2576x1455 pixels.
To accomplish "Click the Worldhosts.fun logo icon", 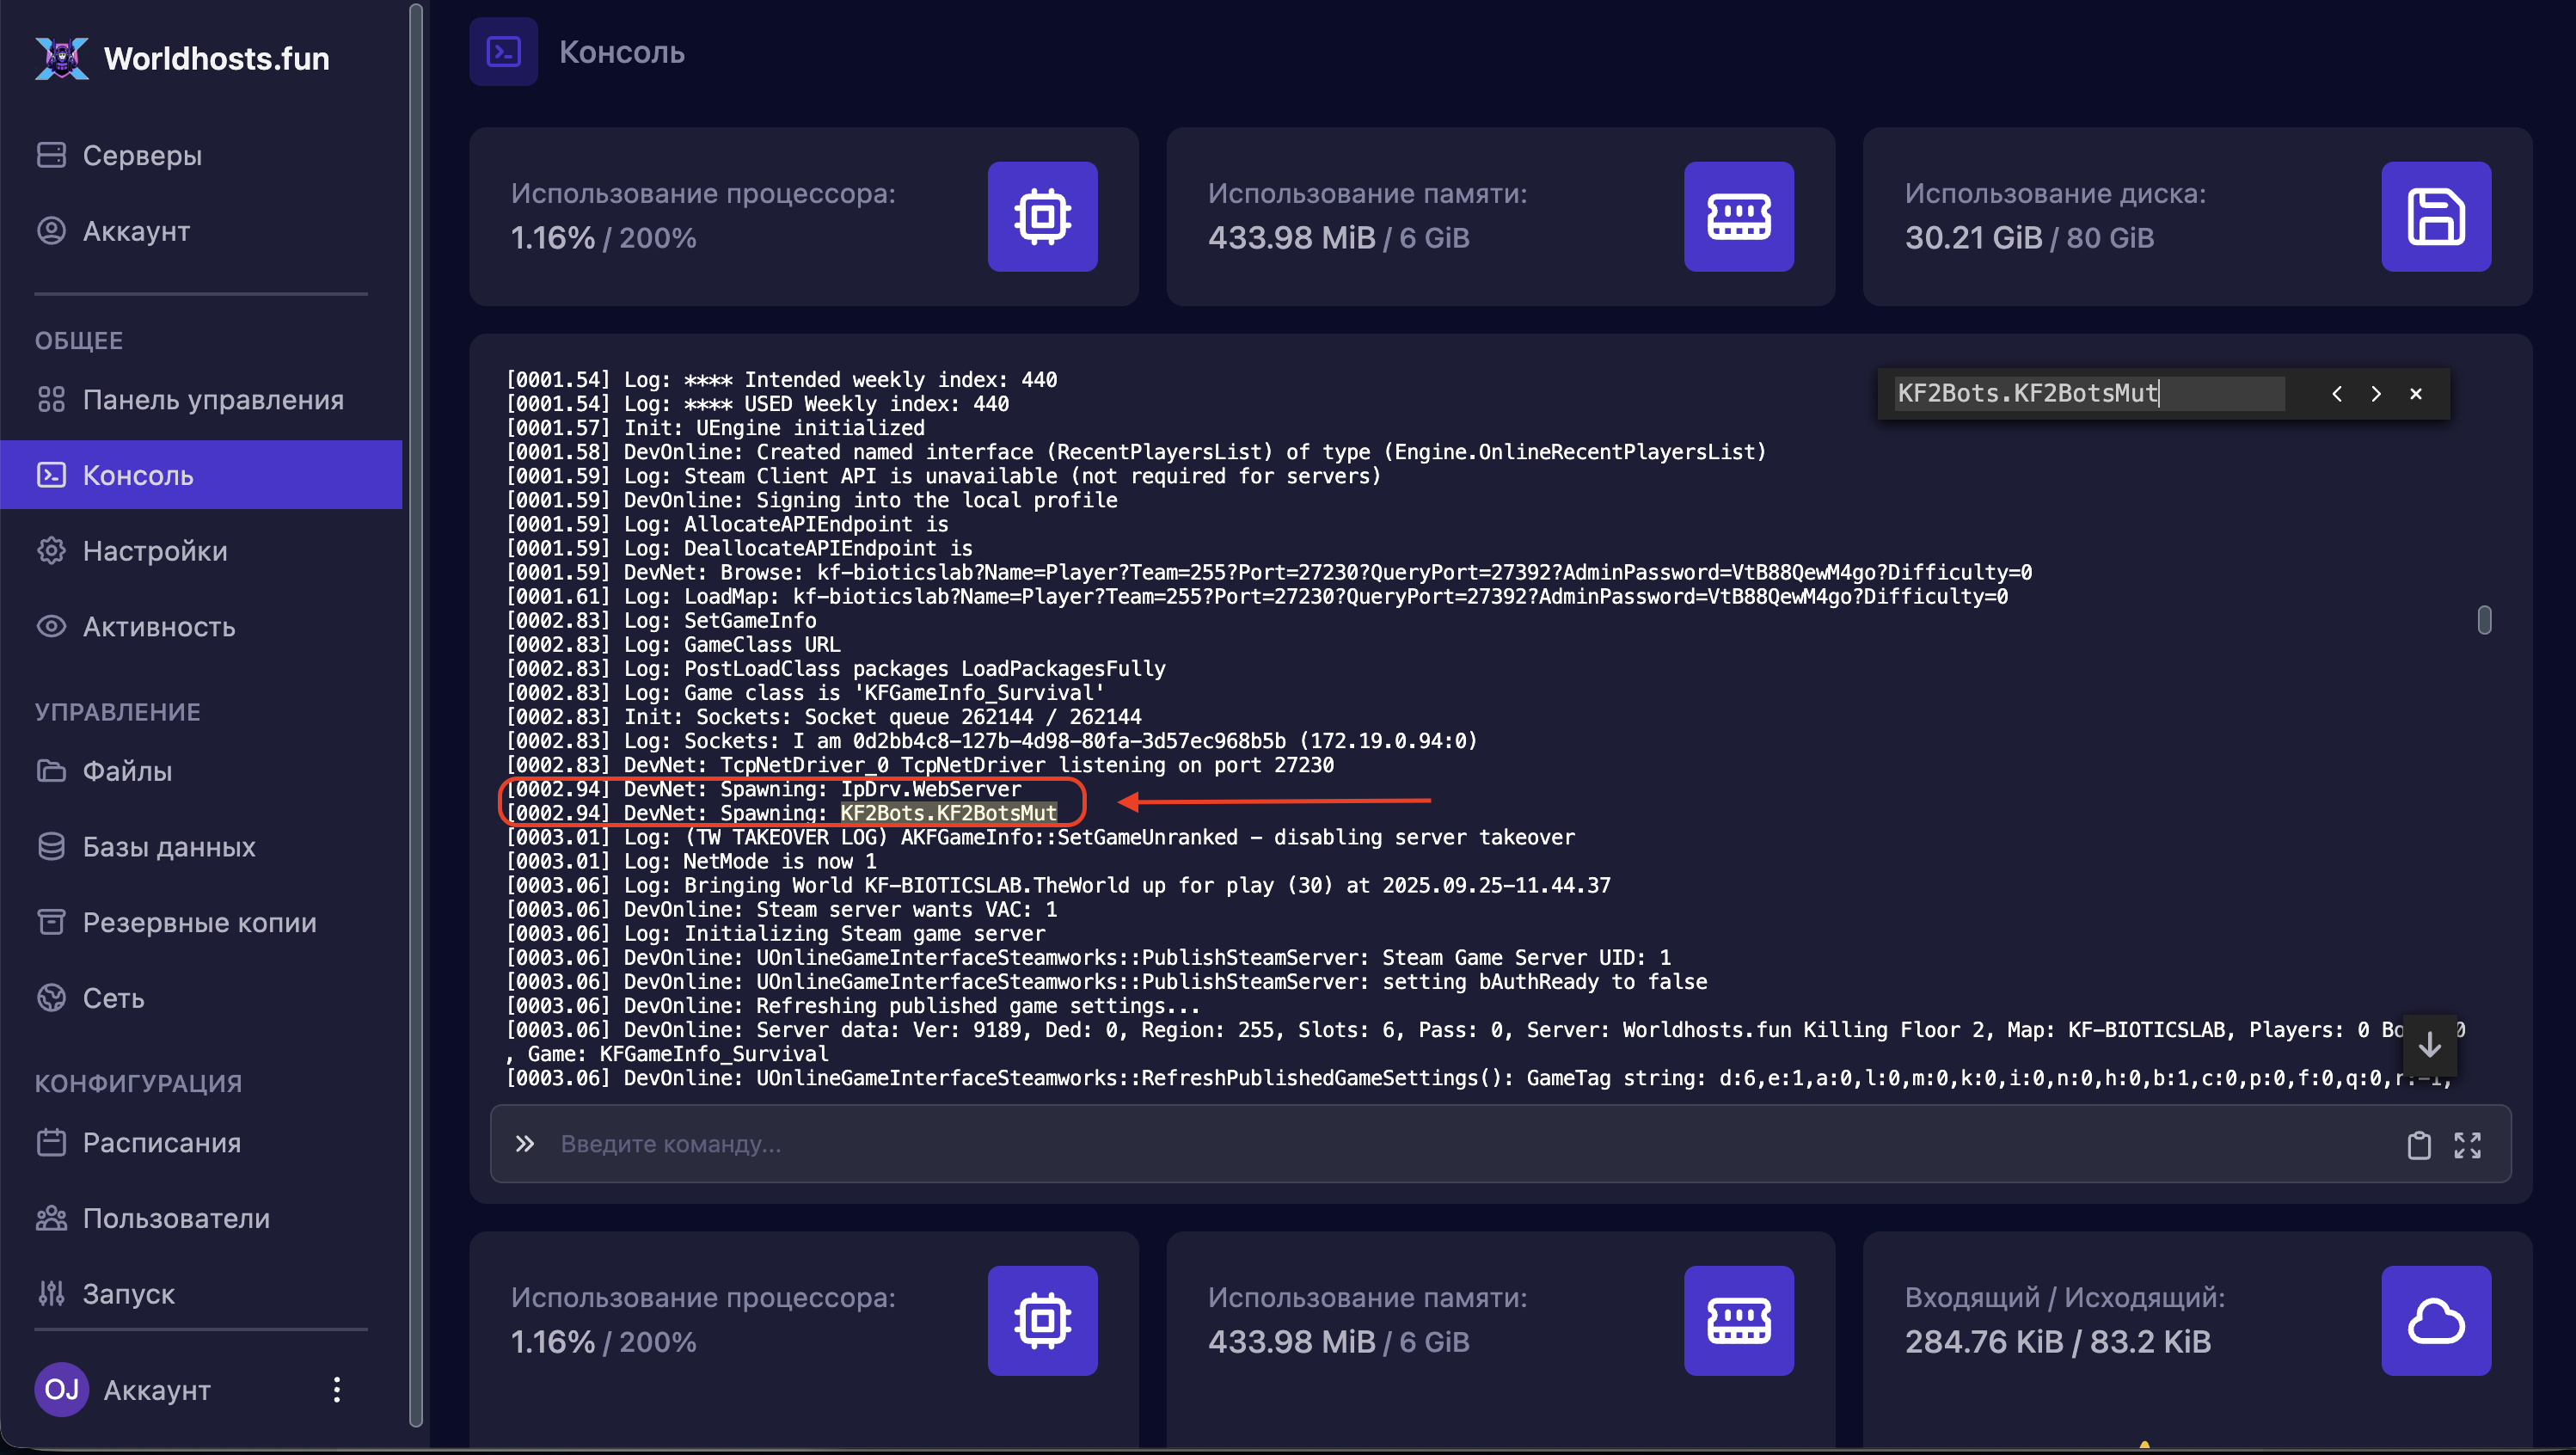I will pyautogui.click(x=62, y=58).
